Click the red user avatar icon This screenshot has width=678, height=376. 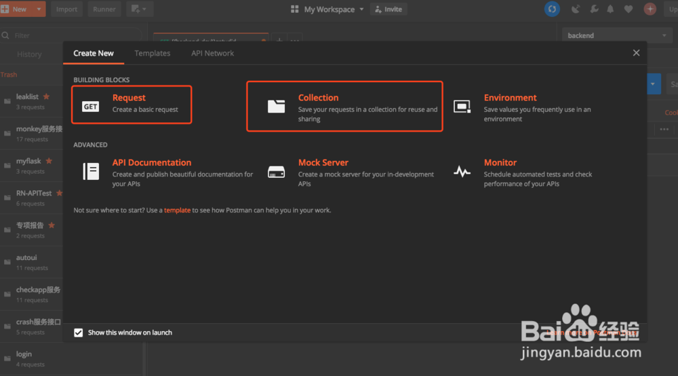point(650,9)
